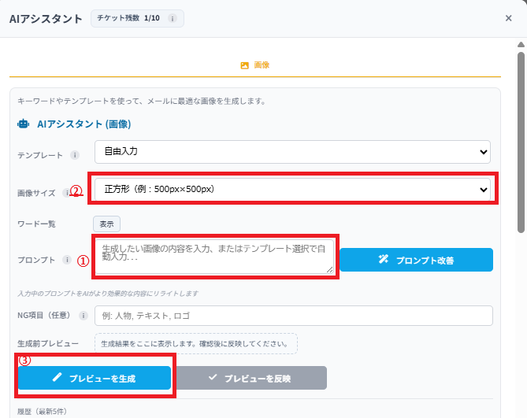Click the vertical scrollbar thumb
The height and width of the screenshot is (418, 527).
click(521, 142)
